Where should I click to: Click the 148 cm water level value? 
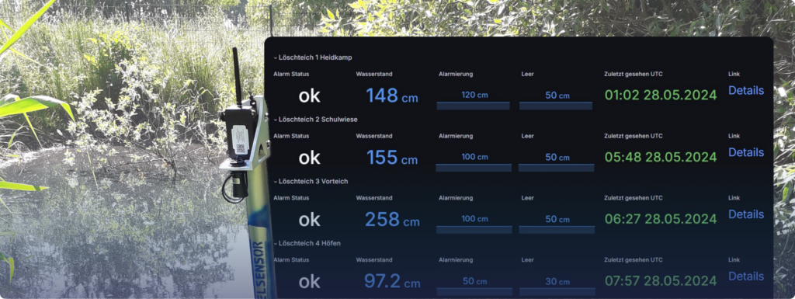[392, 96]
